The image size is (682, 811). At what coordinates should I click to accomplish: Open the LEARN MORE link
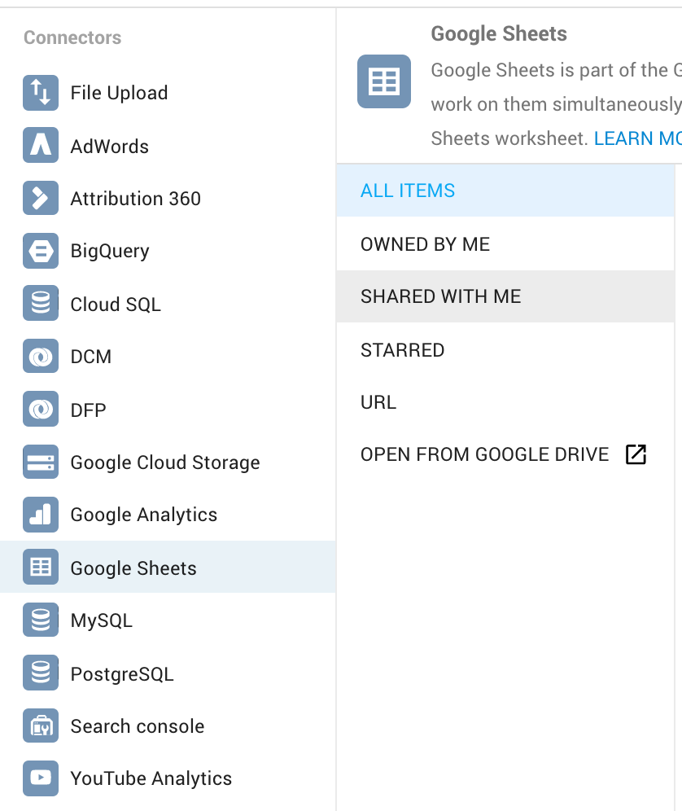637,138
